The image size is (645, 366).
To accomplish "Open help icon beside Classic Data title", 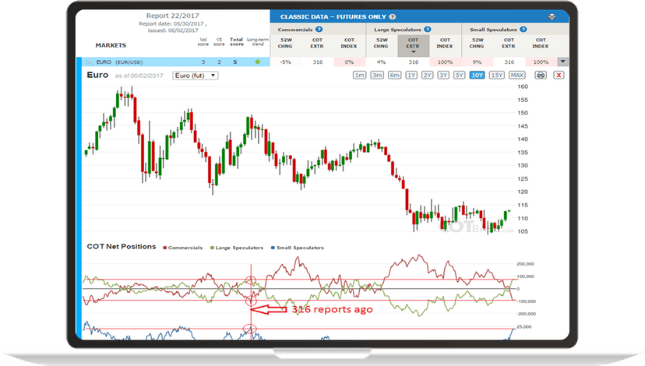I will click(x=393, y=17).
